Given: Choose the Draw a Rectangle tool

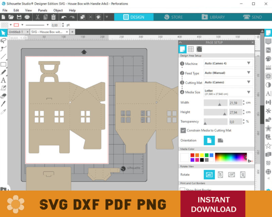Looking at the screenshot, I should pos(3,64).
